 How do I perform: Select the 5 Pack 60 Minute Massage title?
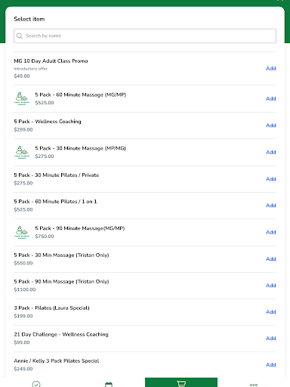81,94
